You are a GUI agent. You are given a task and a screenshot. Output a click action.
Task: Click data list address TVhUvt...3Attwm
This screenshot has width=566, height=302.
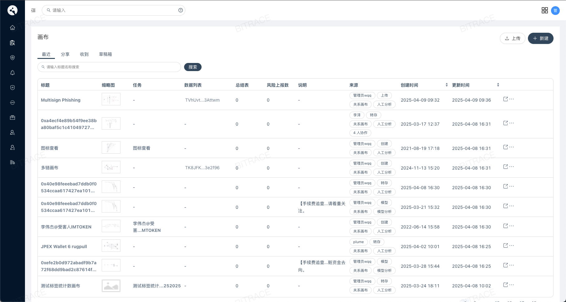pyautogui.click(x=202, y=100)
